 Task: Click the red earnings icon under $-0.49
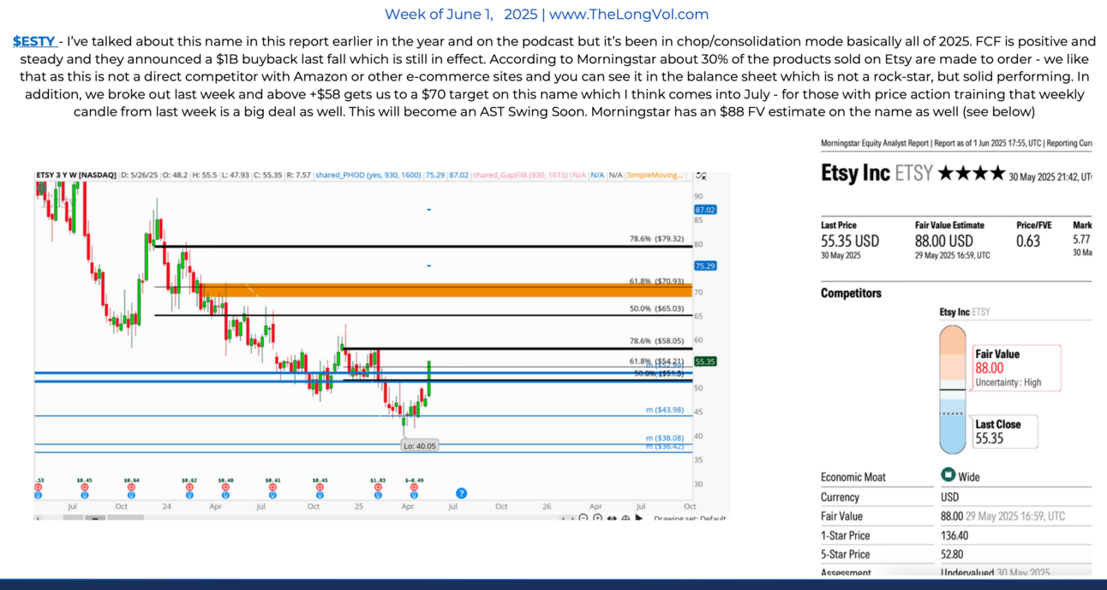coord(414,487)
